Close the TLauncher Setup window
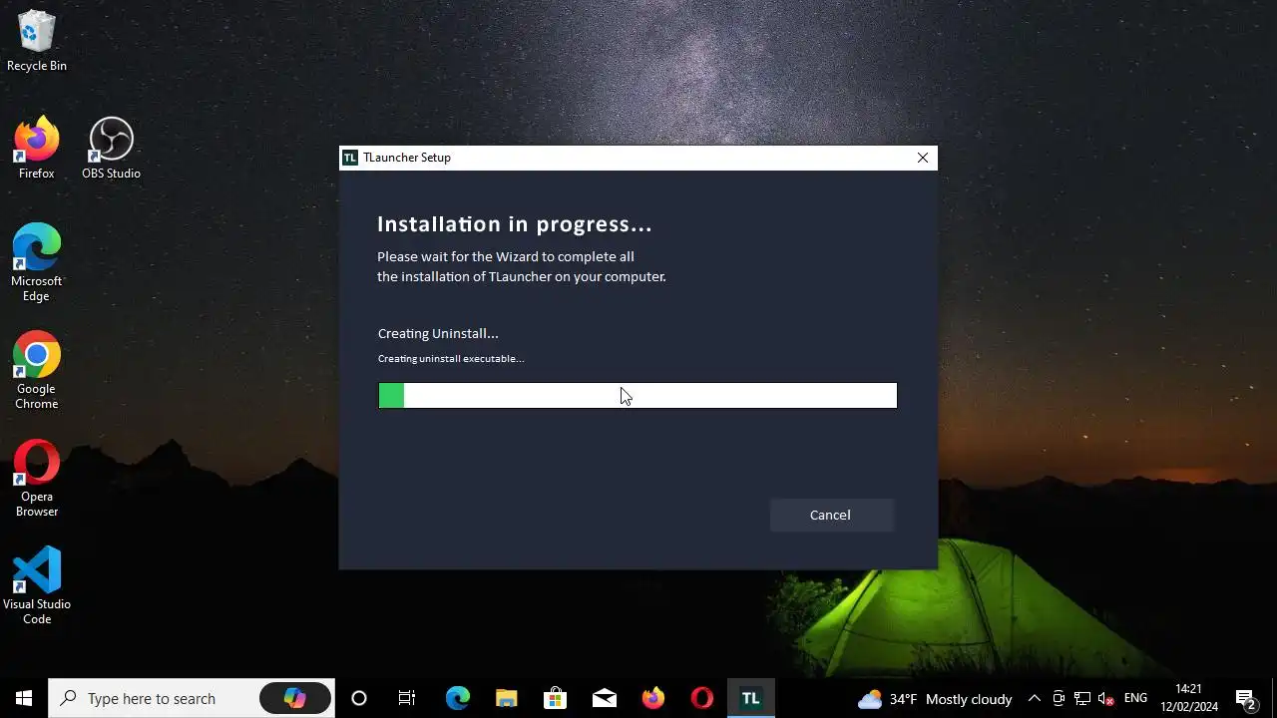 click(923, 158)
